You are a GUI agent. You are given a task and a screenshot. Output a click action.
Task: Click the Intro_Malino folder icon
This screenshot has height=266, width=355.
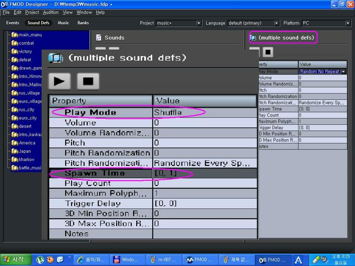15,85
